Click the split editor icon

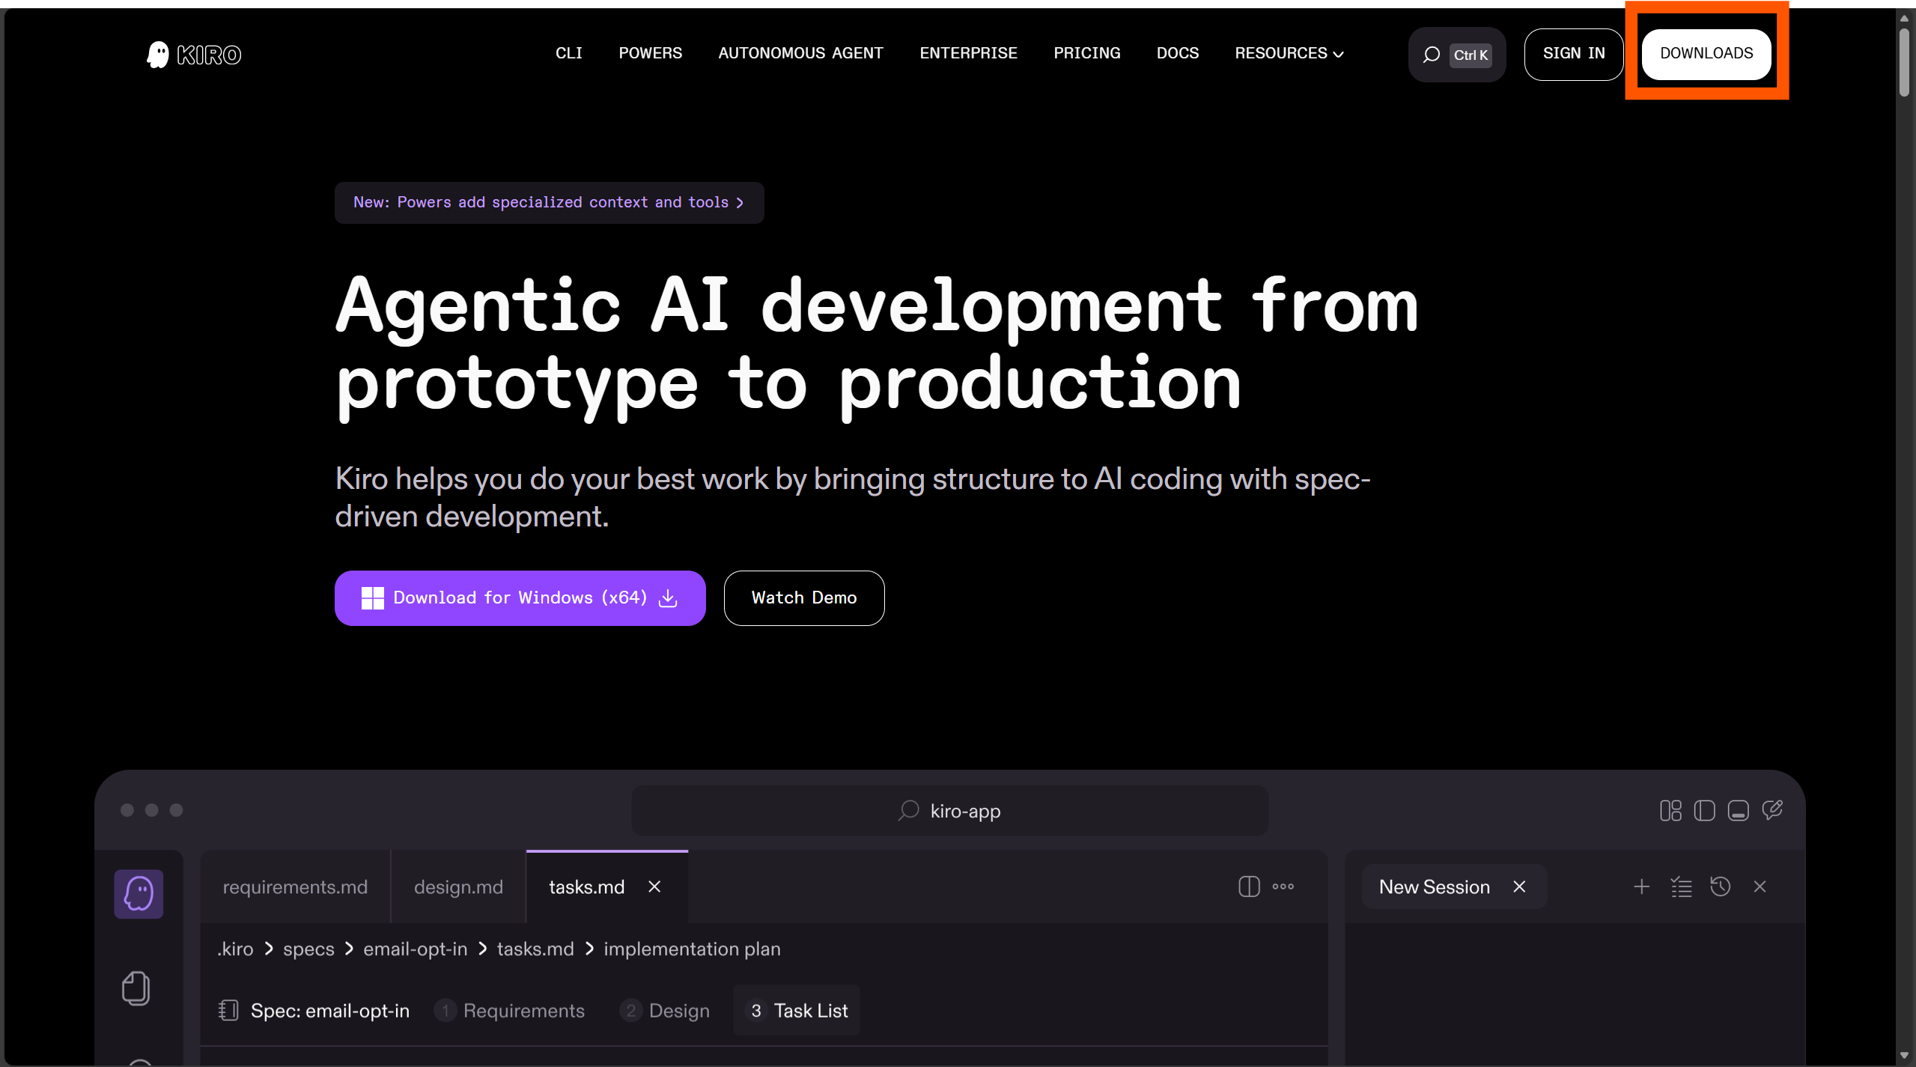pyautogui.click(x=1249, y=887)
